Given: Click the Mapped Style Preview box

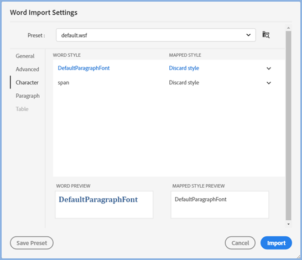Looking at the screenshot, I should 220,205.
